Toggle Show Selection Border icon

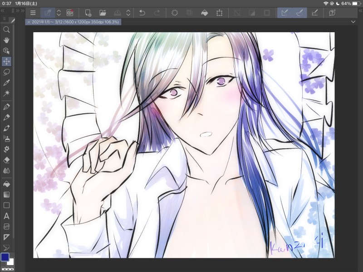267,13
